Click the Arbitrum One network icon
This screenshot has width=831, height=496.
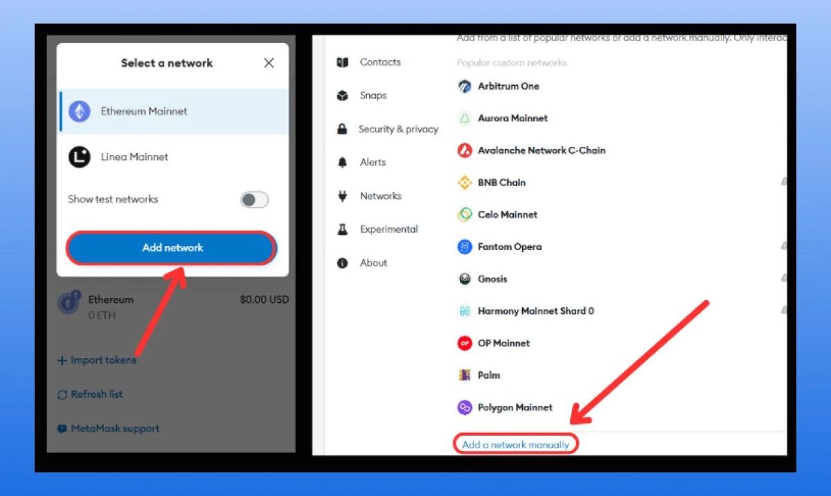[465, 87]
